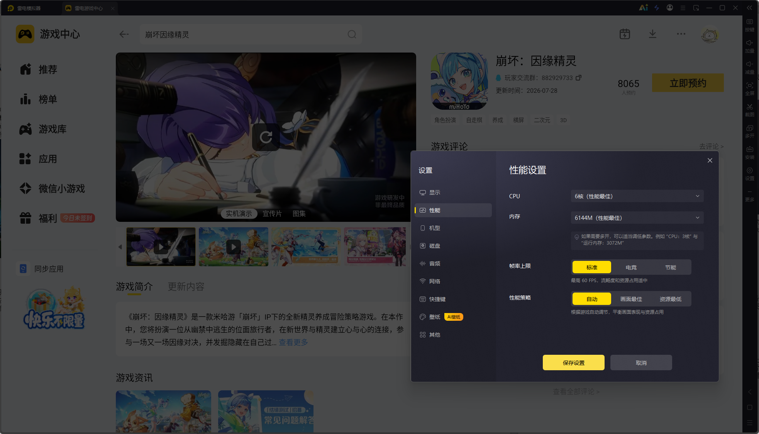Click the game center back arrow
Viewport: 759px width, 434px height.
tap(124, 34)
